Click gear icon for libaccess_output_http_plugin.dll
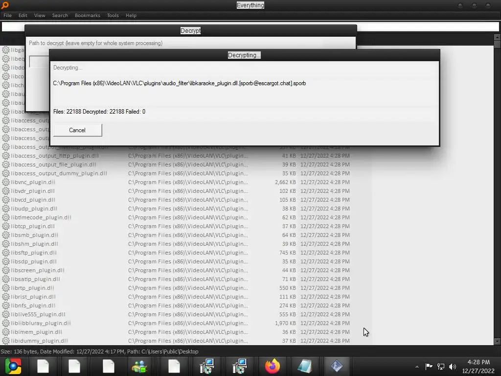The width and height of the screenshot is (501, 376). [x=6, y=156]
